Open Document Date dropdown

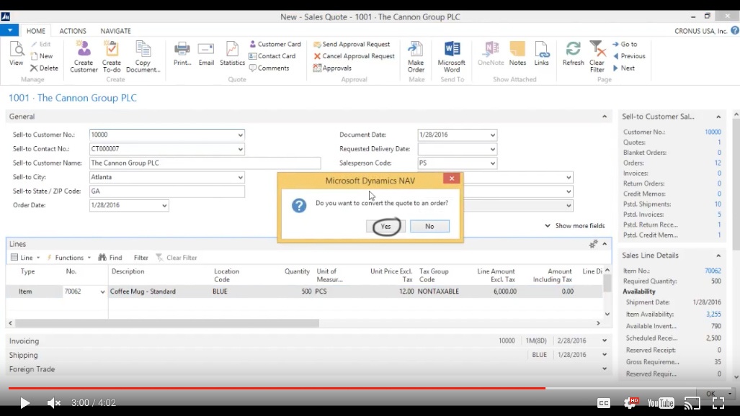[493, 135]
